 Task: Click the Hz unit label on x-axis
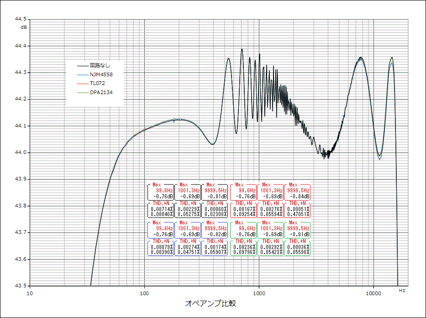[x=402, y=290]
